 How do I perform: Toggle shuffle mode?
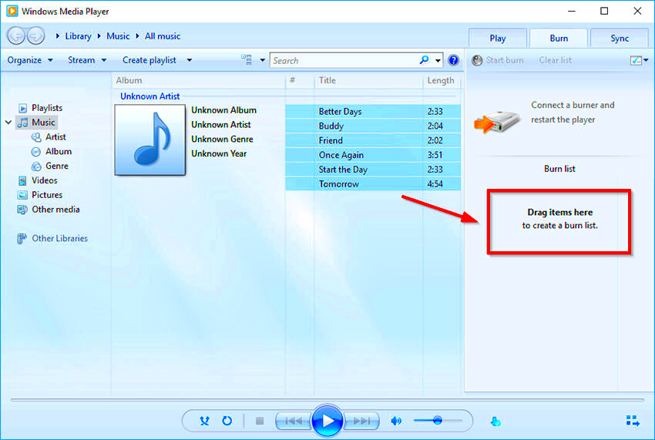point(204,421)
